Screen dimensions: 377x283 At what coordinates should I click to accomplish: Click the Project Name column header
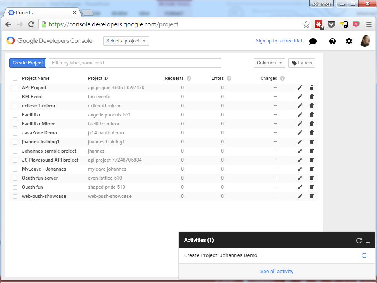[36, 78]
